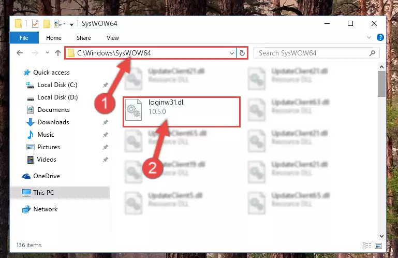The width and height of the screenshot is (398, 258).
Task: Navigate up one folder level
Action: pos(57,53)
